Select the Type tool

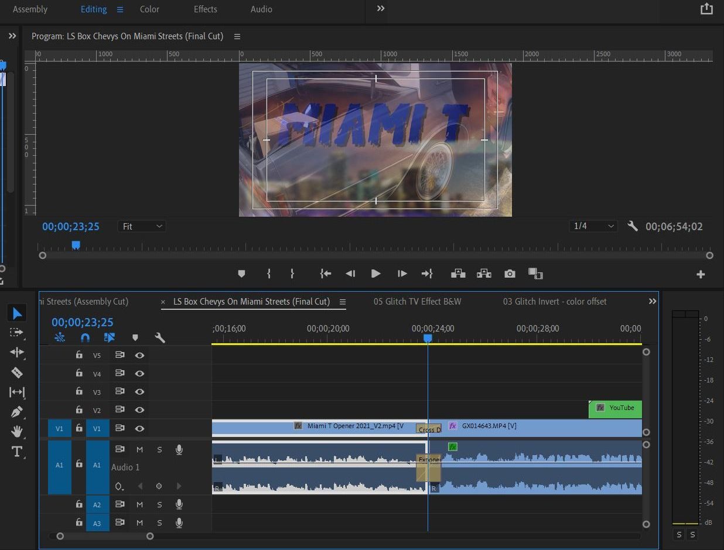pyautogui.click(x=17, y=452)
